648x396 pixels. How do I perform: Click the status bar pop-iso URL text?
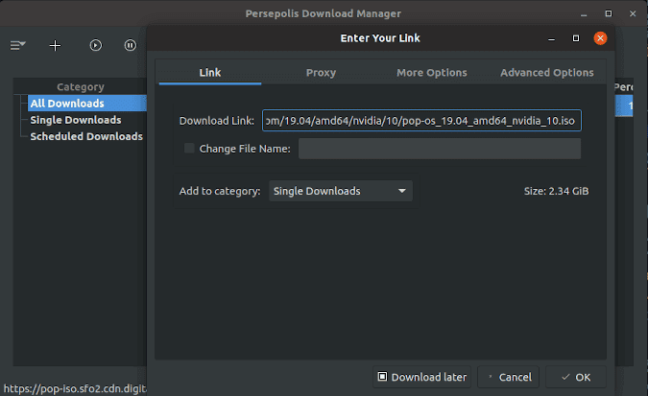coord(75,388)
